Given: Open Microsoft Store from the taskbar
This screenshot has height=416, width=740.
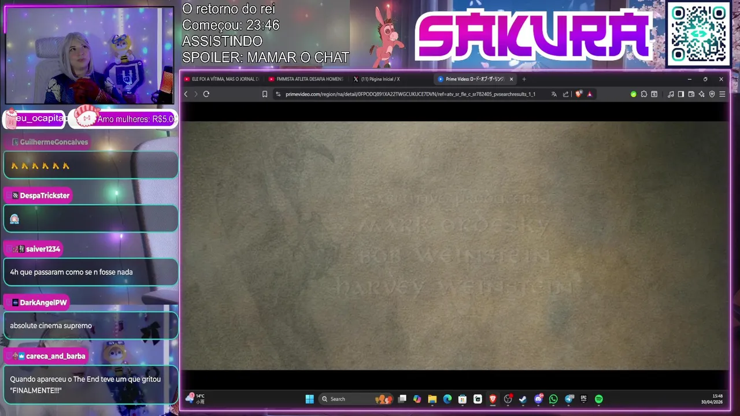Looking at the screenshot, I should click(x=462, y=399).
